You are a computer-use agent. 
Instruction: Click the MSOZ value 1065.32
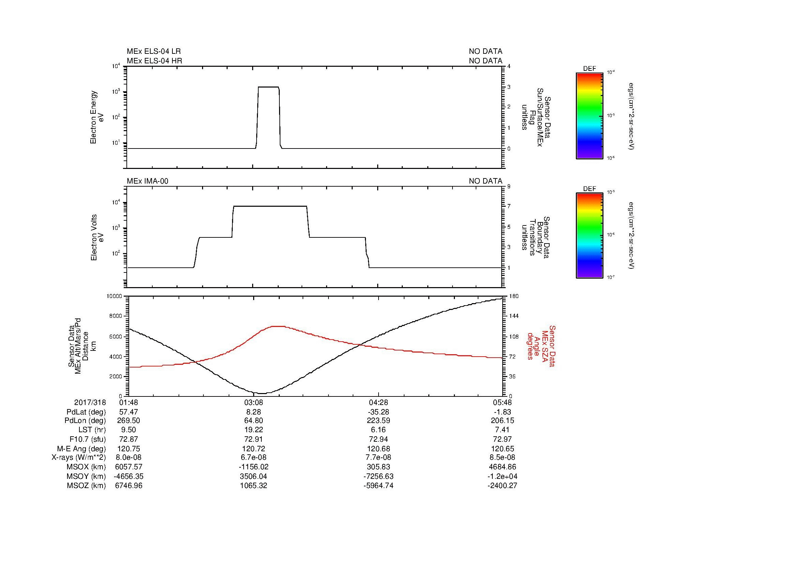click(254, 486)
